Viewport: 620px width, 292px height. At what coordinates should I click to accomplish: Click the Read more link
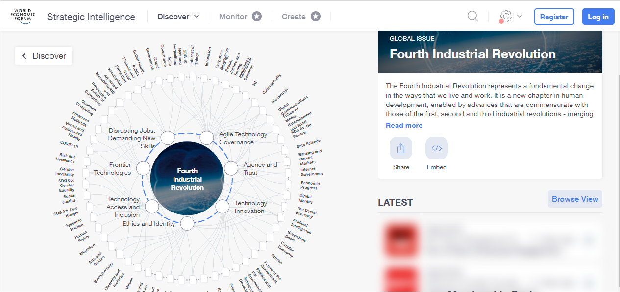tap(404, 125)
